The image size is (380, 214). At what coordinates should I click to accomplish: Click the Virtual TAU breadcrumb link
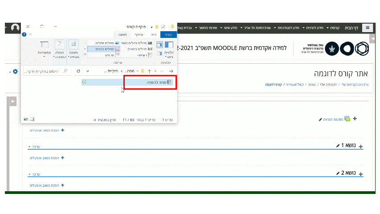[x=295, y=85]
